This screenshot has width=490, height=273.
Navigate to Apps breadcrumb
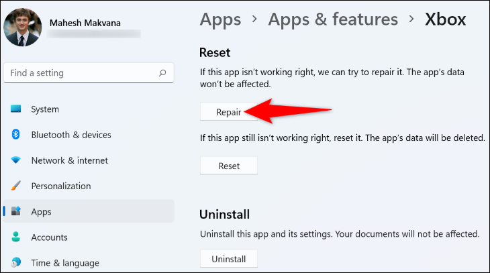pyautogui.click(x=220, y=19)
